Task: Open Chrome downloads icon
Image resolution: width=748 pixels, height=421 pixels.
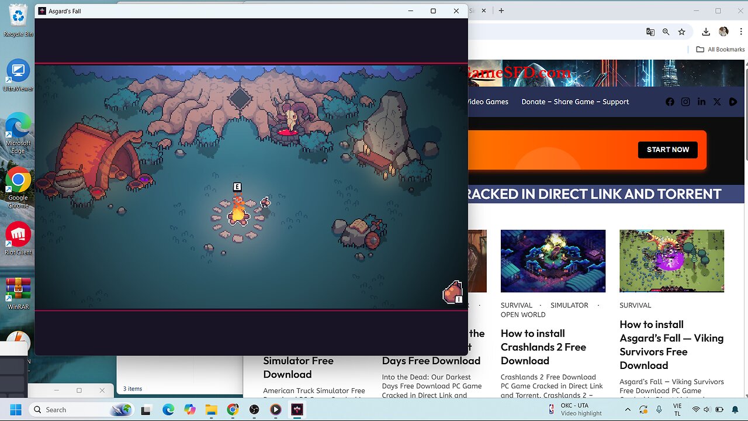Action: (706, 32)
